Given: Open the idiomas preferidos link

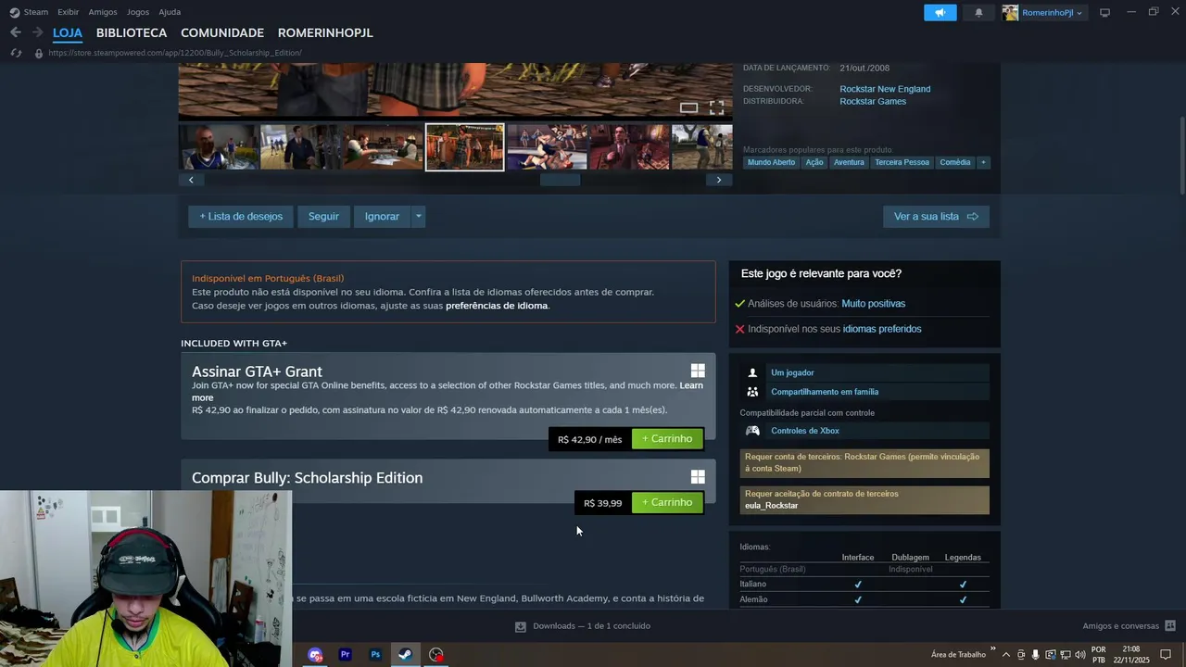Looking at the screenshot, I should (x=882, y=329).
